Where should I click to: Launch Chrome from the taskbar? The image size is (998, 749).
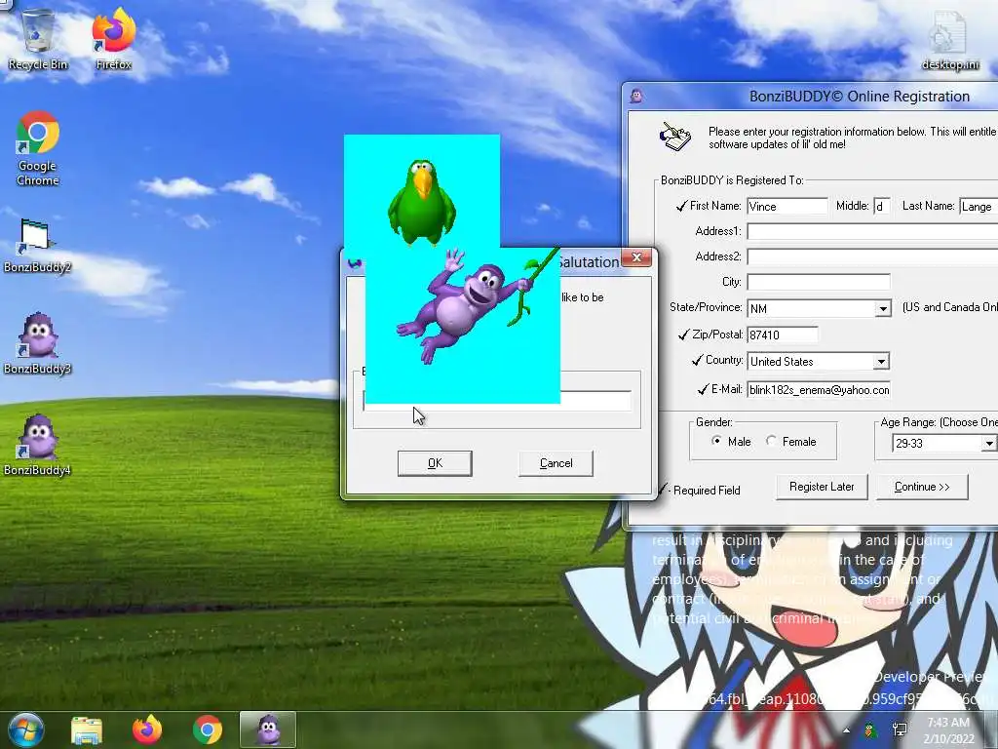pyautogui.click(x=208, y=729)
